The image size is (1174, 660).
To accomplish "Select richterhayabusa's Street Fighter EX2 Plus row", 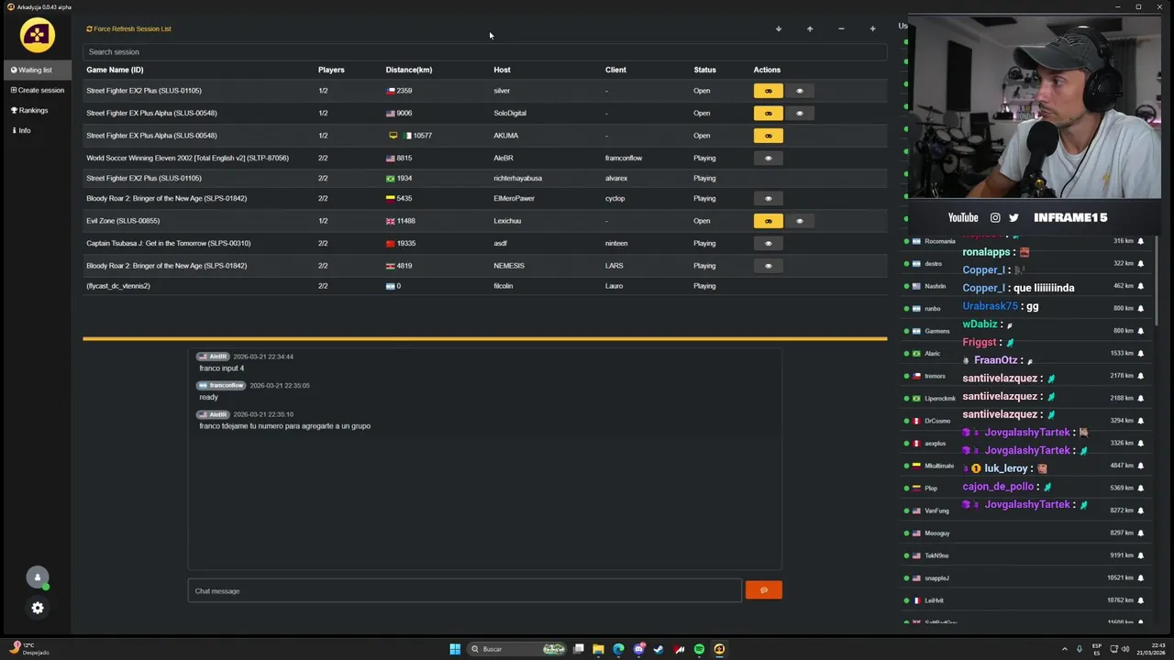I will pyautogui.click(x=484, y=178).
